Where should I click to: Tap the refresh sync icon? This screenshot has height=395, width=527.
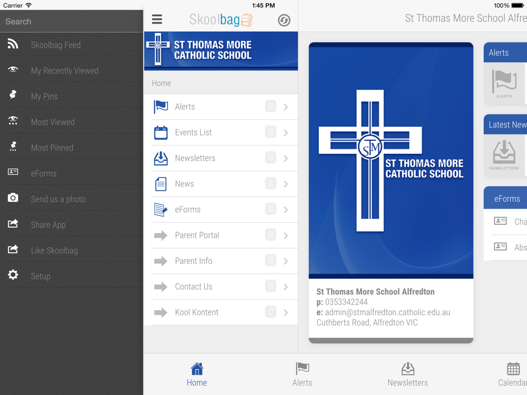coord(284,20)
